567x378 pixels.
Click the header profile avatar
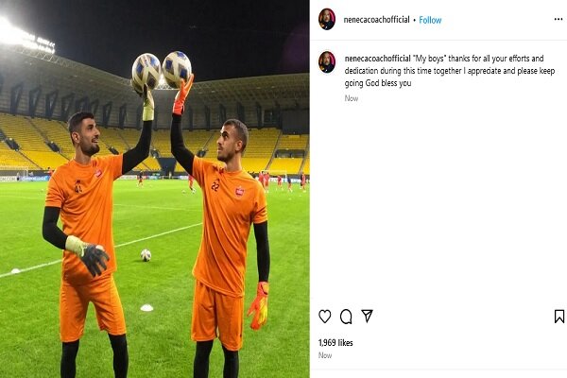327,19
